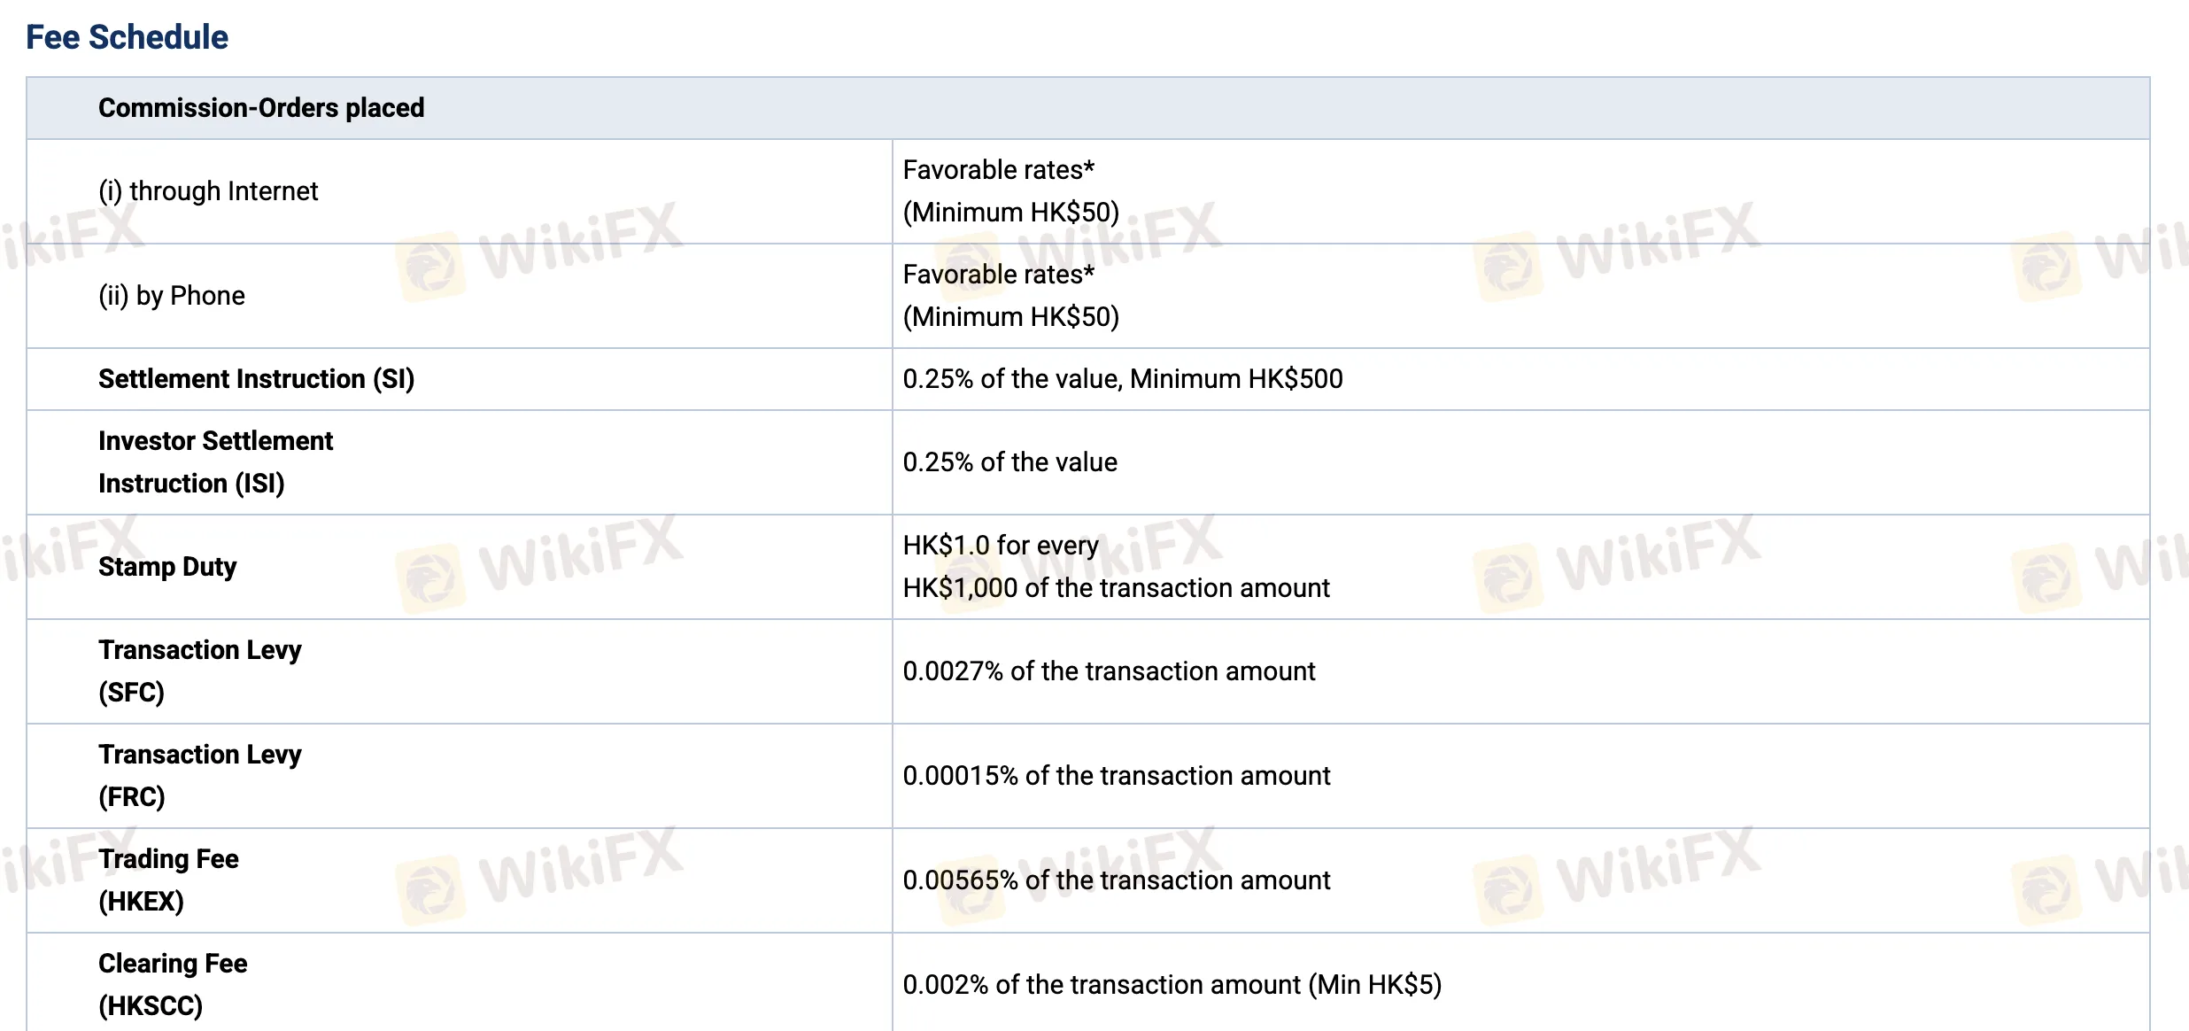
Task: Click the Transaction Levy (SFC) label
Action: click(199, 671)
